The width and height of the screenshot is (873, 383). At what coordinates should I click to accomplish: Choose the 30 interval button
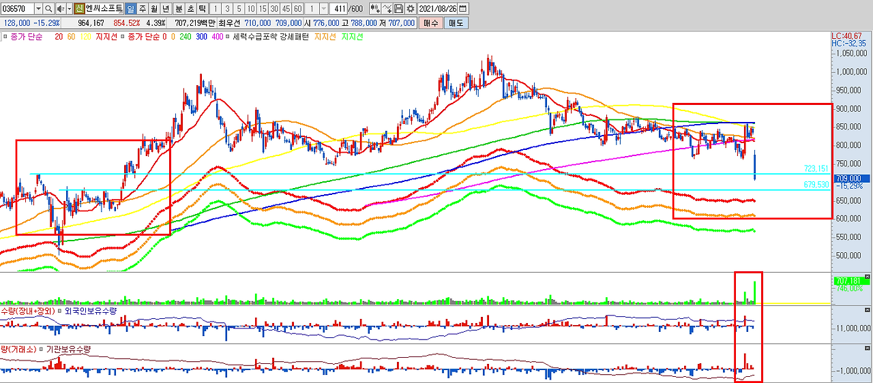click(x=275, y=9)
